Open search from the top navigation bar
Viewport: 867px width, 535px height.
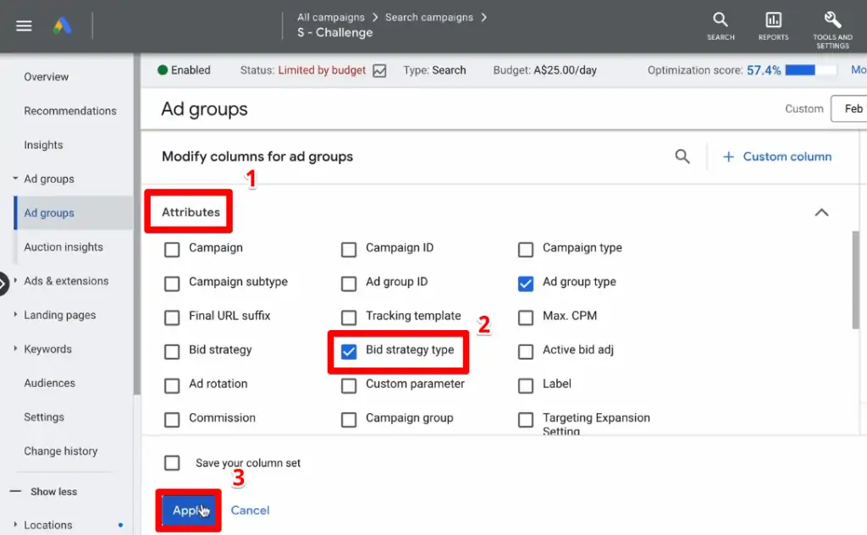[x=720, y=25]
